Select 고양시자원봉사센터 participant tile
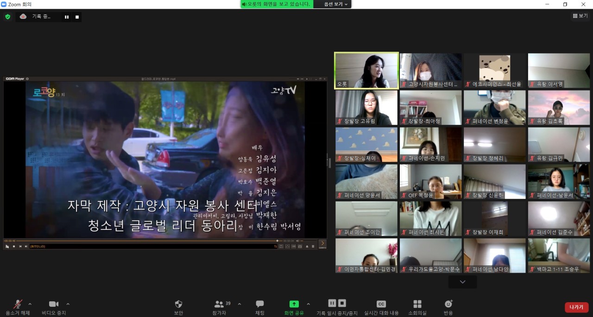This screenshot has width=593, height=317. point(431,70)
